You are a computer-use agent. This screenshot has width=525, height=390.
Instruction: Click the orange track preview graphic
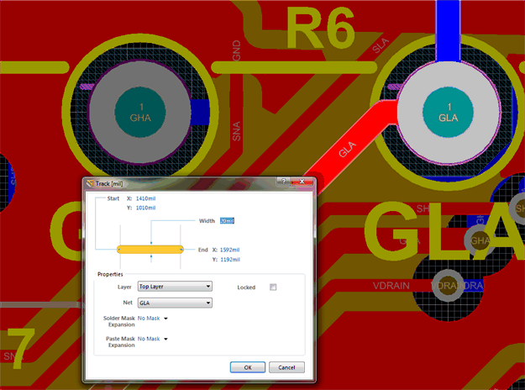click(150, 250)
